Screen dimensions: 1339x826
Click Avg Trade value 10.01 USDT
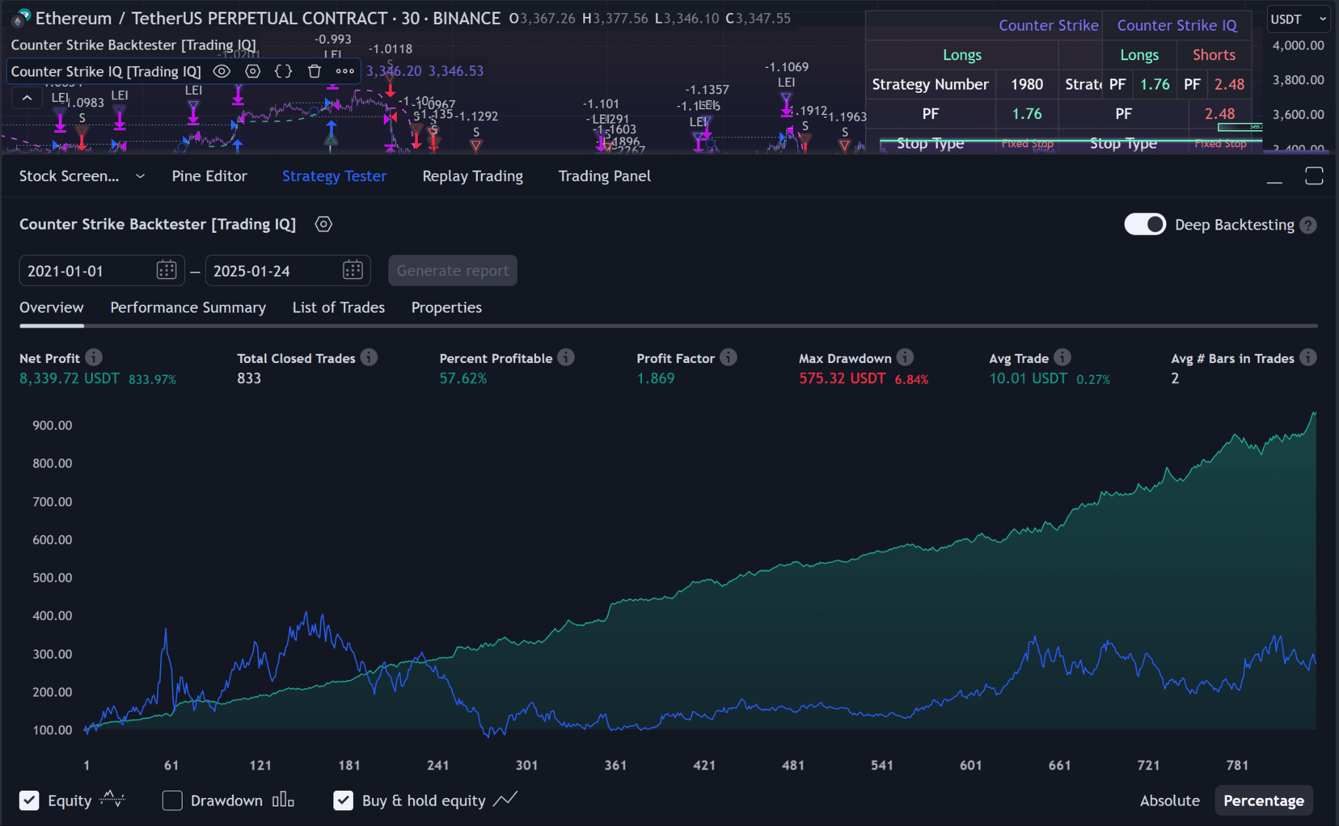pos(1028,379)
